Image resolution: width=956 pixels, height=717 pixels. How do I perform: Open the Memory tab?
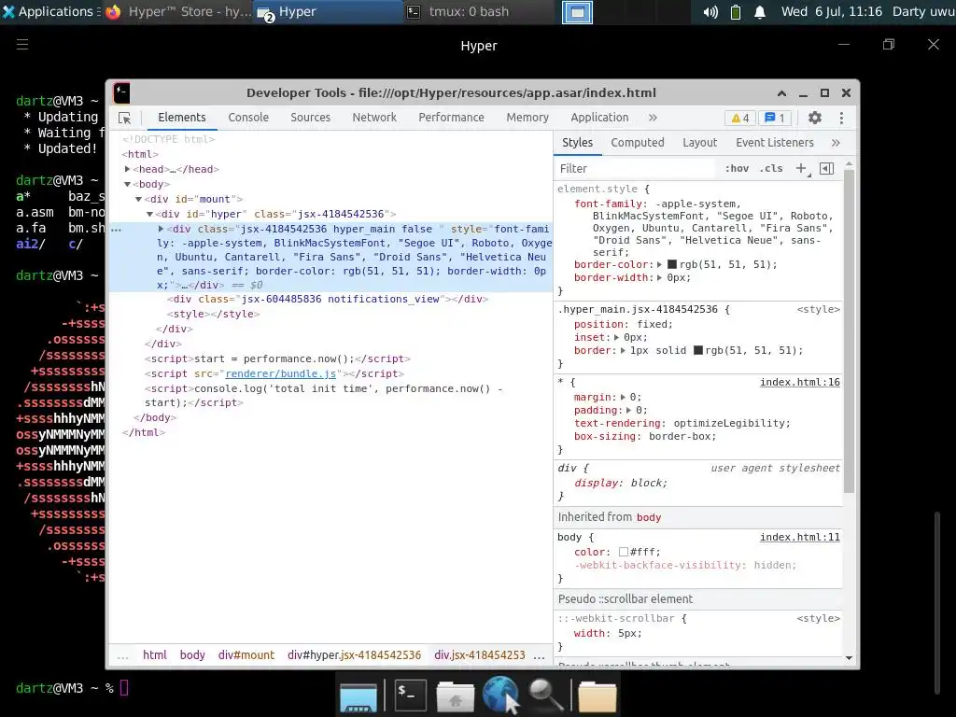pos(527,118)
